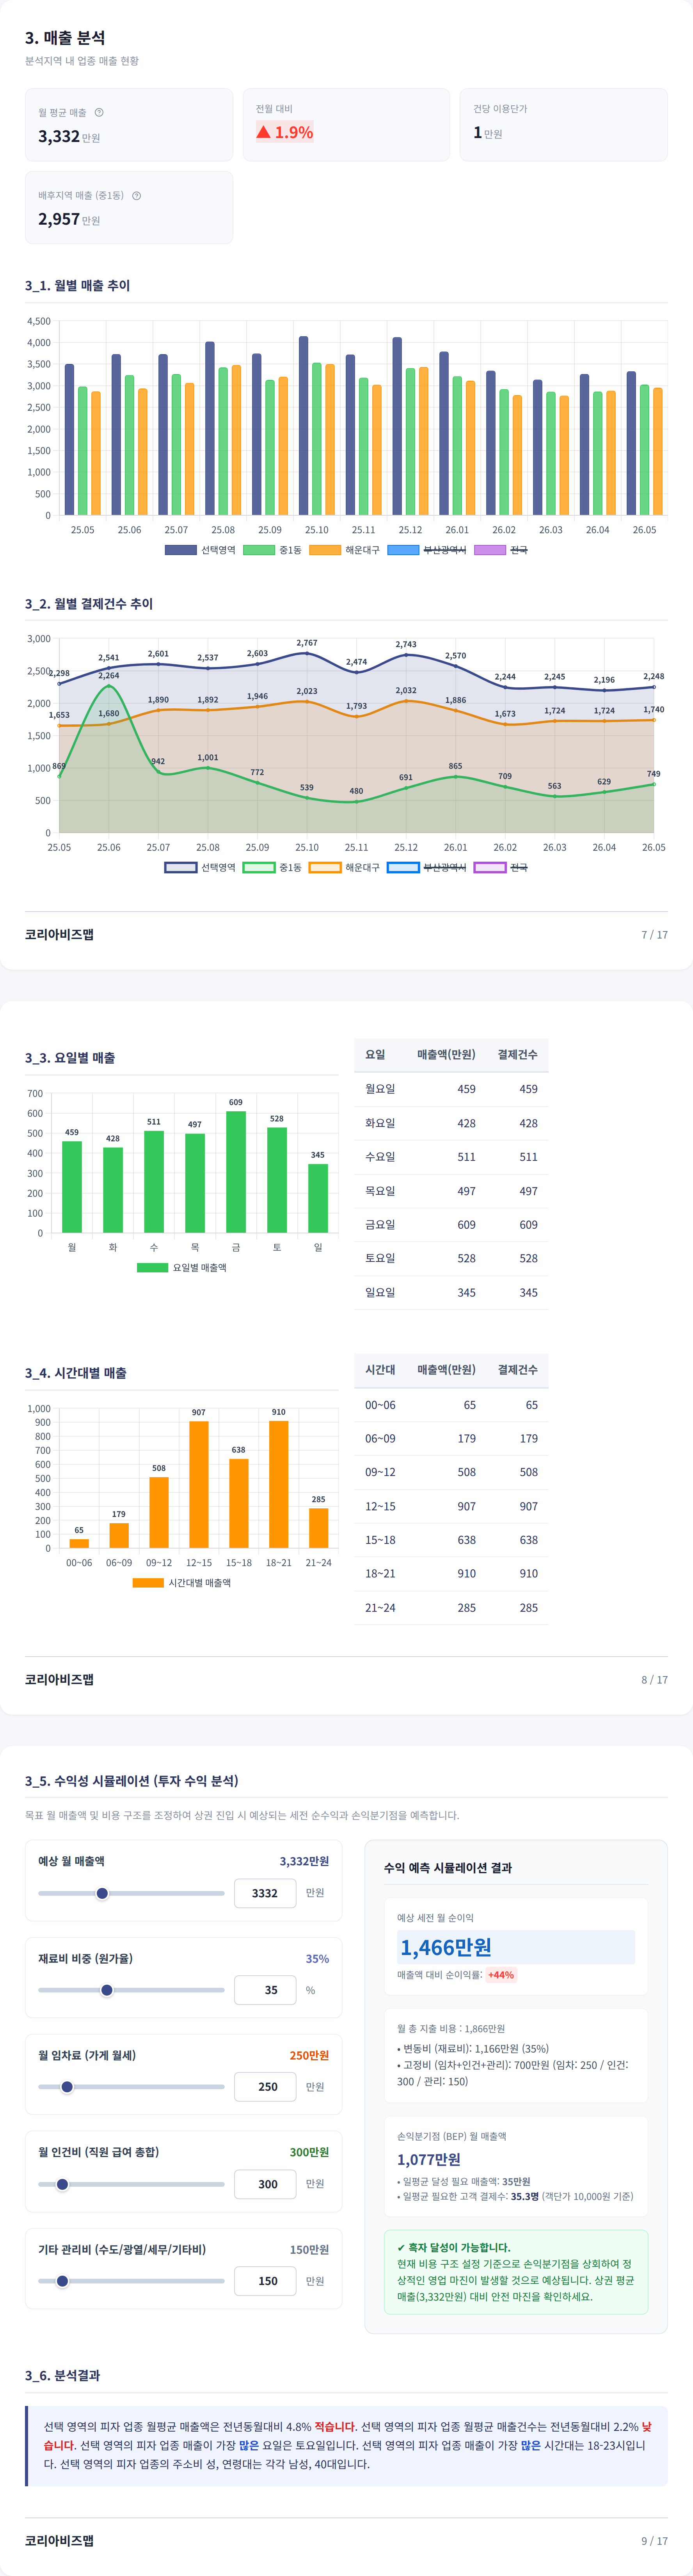Toggle 해운대구 legend in 월별 결제건수 추이 chart

[344, 867]
